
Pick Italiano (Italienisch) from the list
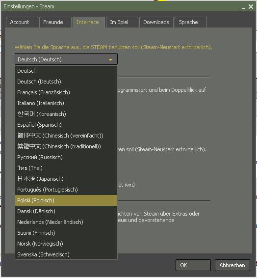(x=66, y=103)
